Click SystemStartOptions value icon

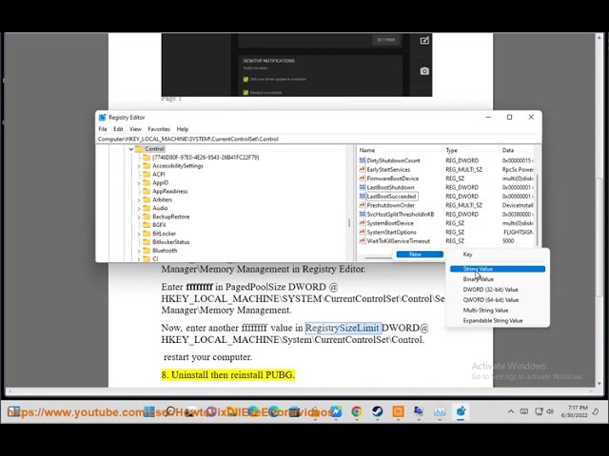[363, 232]
